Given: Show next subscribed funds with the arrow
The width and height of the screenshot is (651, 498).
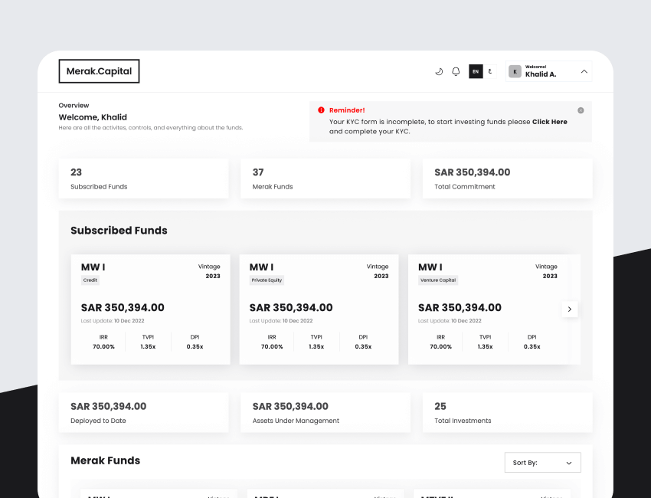Looking at the screenshot, I should (570, 309).
